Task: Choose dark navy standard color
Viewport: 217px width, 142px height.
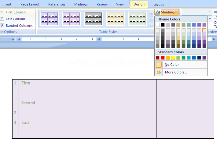Action: pyautogui.click(x=199, y=58)
